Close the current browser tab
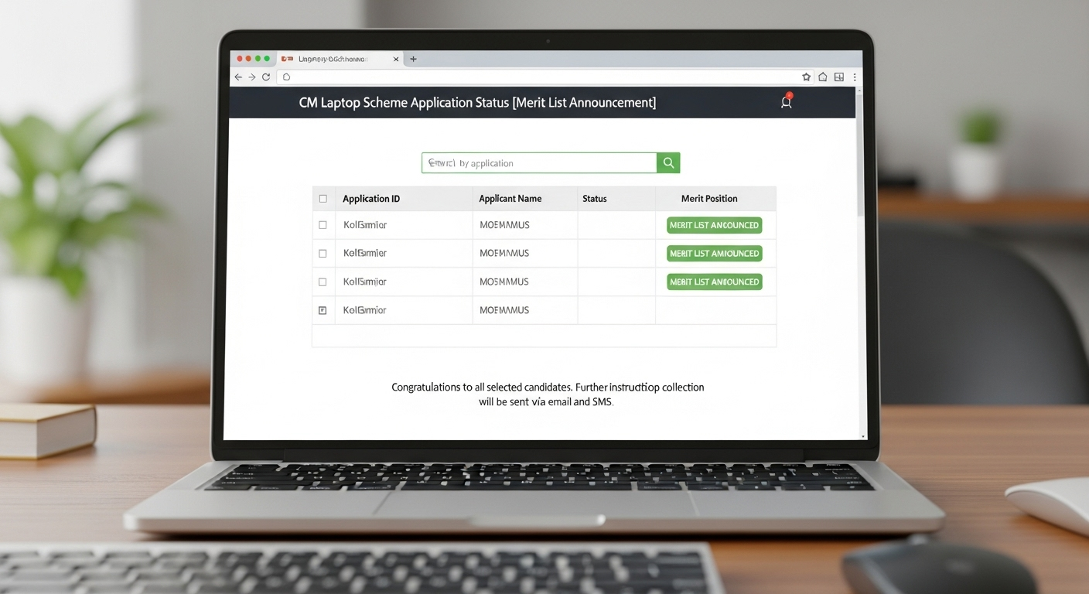Image resolution: width=1089 pixels, height=594 pixels. 396,59
